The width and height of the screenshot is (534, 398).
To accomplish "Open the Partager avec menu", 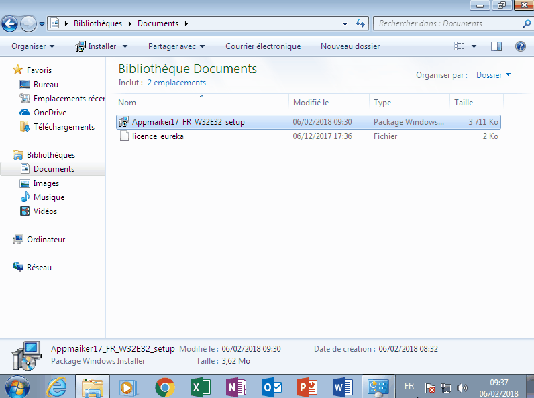I will pos(176,46).
